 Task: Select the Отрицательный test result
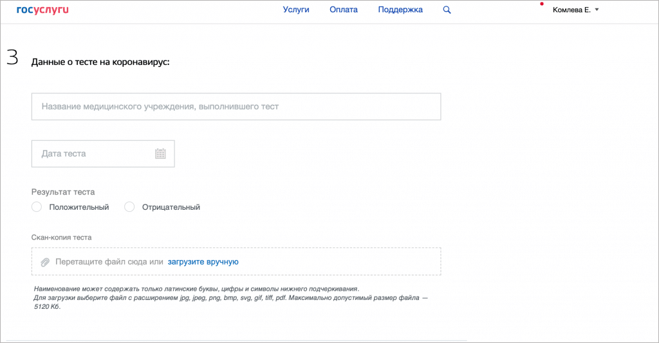tap(129, 207)
